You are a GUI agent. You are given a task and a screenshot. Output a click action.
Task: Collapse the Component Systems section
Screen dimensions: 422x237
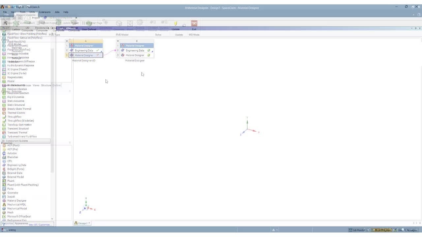tap(3, 141)
